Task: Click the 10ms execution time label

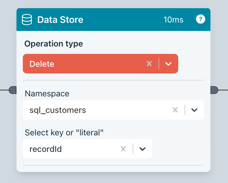Action: 173,19
